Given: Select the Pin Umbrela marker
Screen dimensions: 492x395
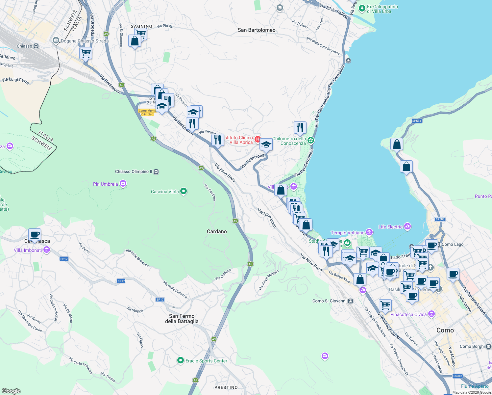Looking at the screenshot, I should click(x=123, y=184).
